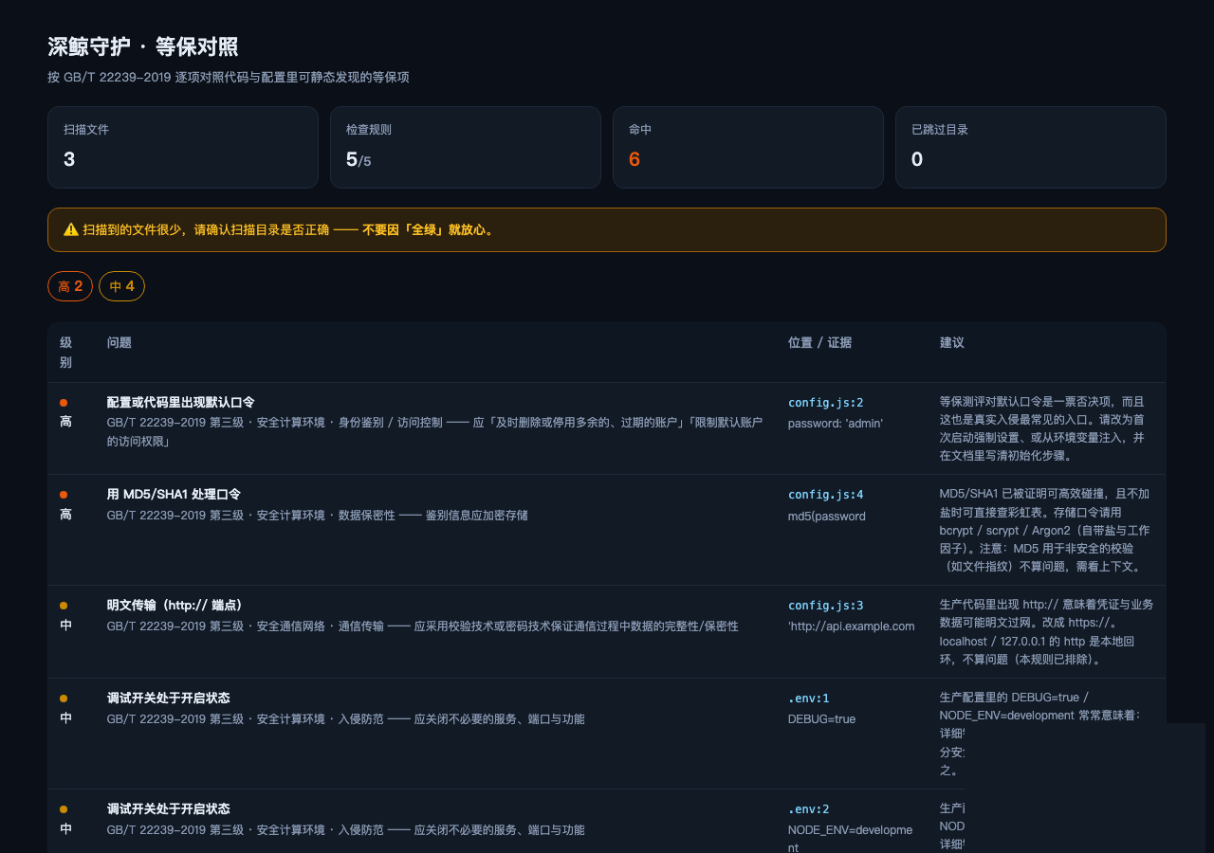Viewport: 1214px width, 853px height.
Task: Click the 深鲸守护 · 等保对照 page title
Action: click(x=142, y=46)
